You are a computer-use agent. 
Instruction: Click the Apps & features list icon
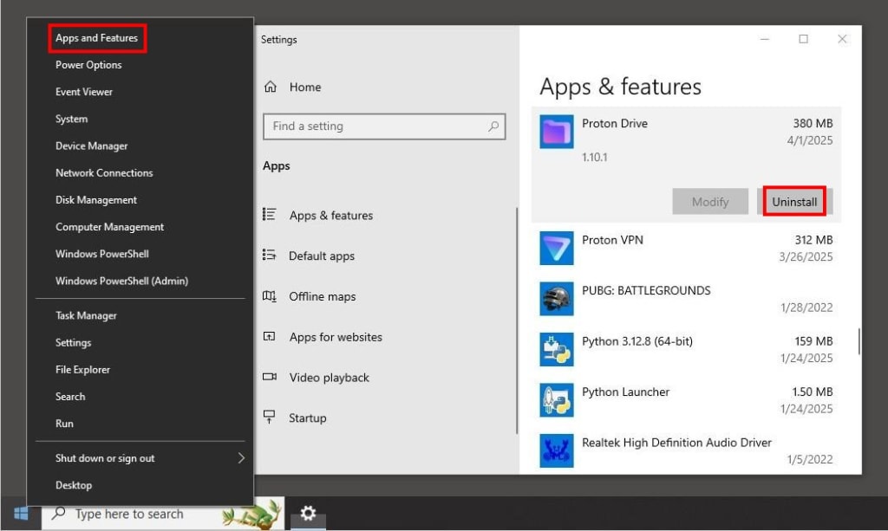click(270, 215)
